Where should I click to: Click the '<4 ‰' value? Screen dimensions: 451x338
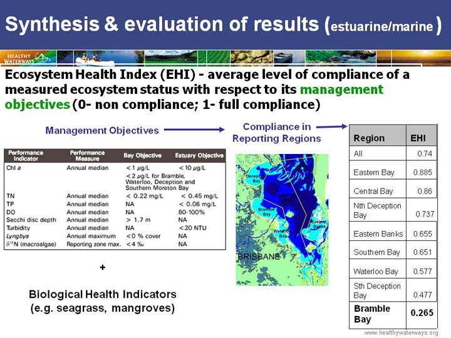pyautogui.click(x=135, y=244)
